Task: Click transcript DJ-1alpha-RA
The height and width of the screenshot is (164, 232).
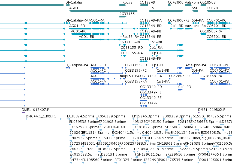Action: (77, 20)
